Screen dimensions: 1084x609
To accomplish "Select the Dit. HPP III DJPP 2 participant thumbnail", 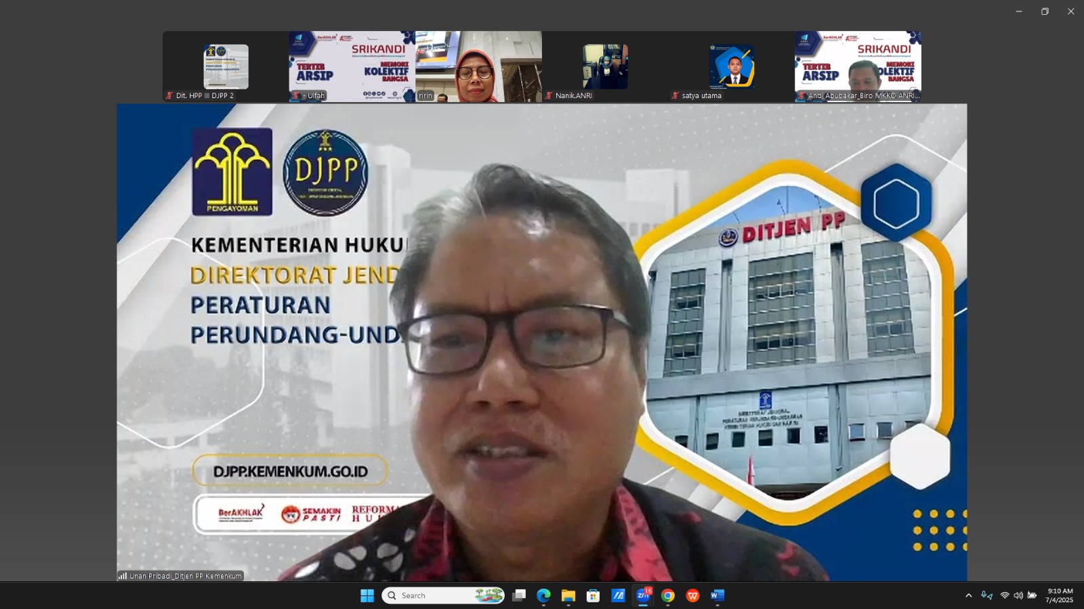I will (x=226, y=66).
